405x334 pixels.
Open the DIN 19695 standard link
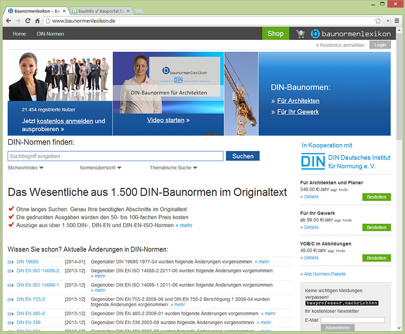27,262
